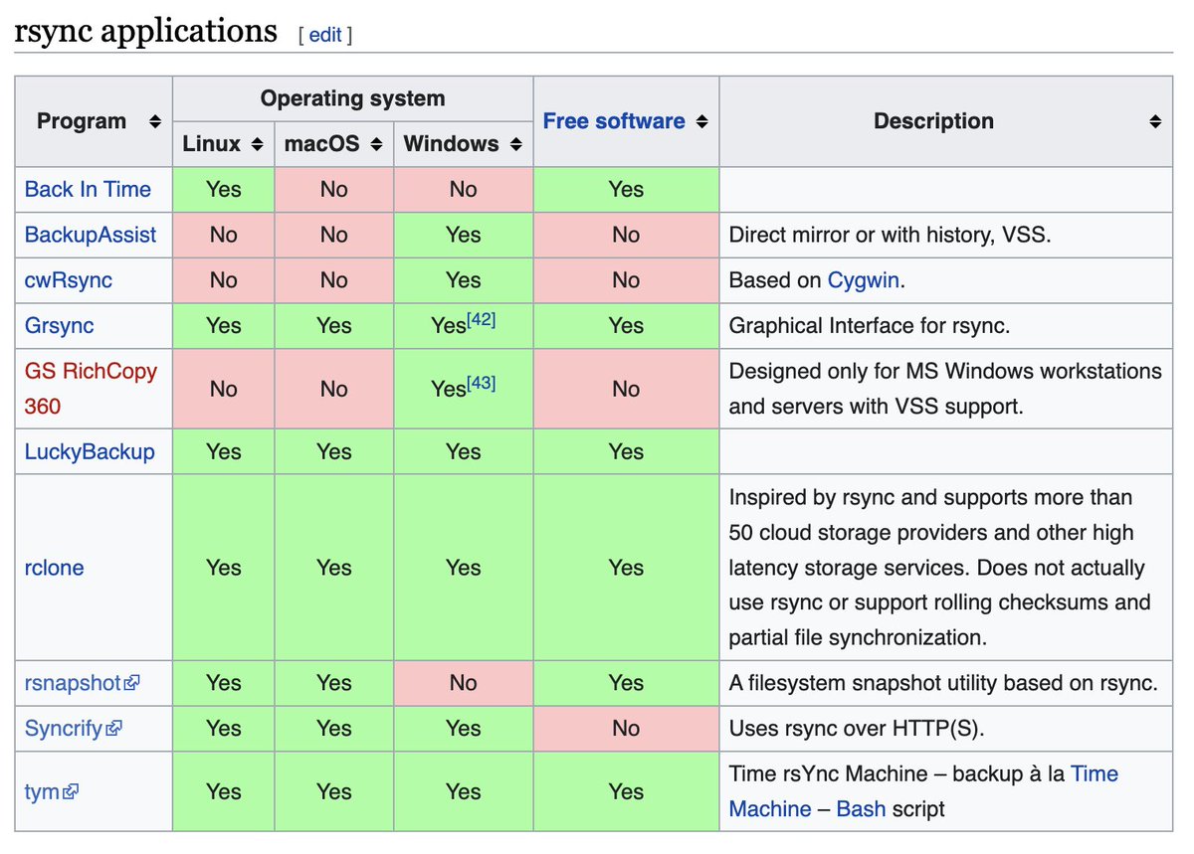The width and height of the screenshot is (1194, 854).
Task: Open the BackupAssist article
Action: [91, 235]
